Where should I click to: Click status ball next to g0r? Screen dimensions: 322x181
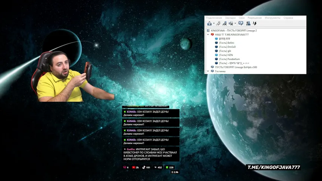216,51
